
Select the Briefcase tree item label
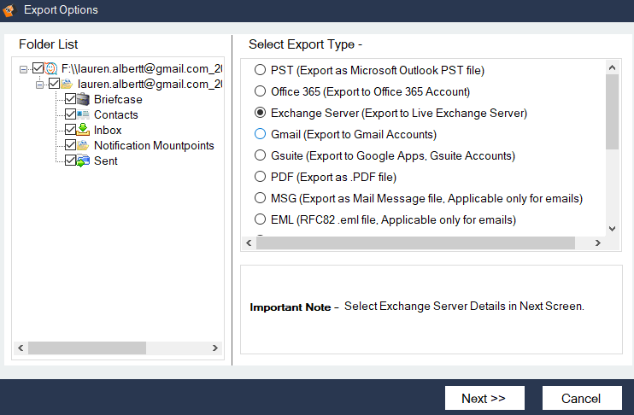[x=118, y=100]
